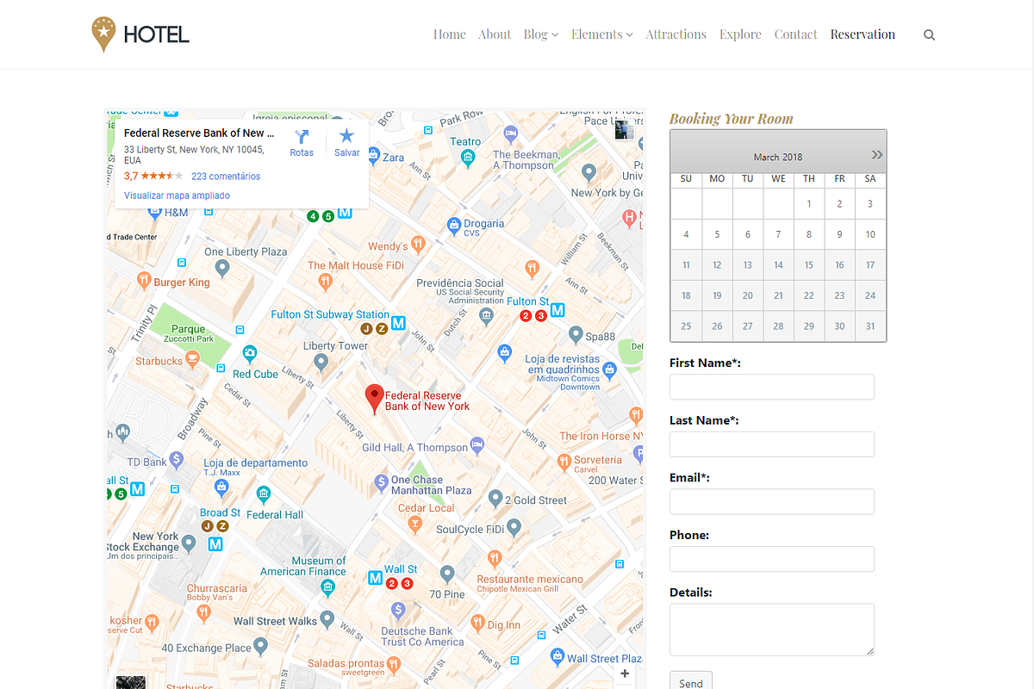
Task: Open the search magnifier icon in header
Action: (x=929, y=35)
